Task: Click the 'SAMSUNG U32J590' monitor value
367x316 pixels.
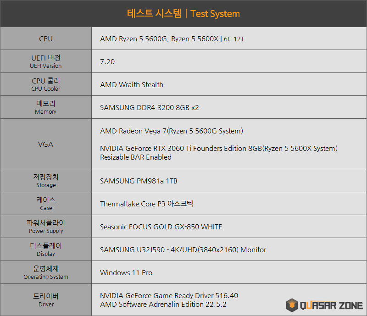Action: (183, 250)
